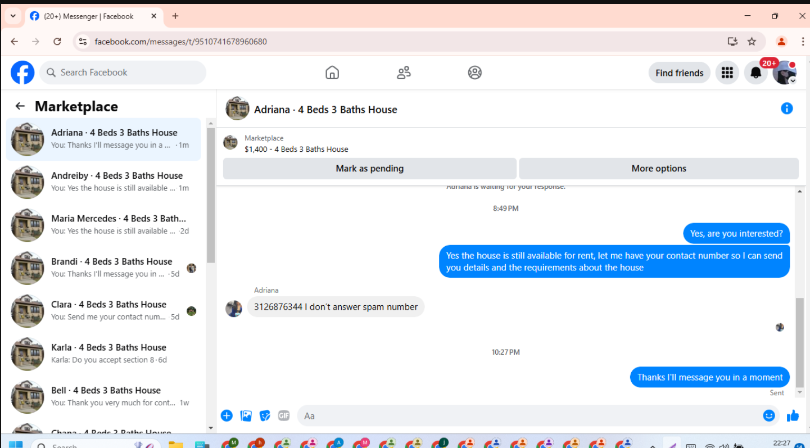Open the Home feed icon
The image size is (810, 448).
[332, 73]
